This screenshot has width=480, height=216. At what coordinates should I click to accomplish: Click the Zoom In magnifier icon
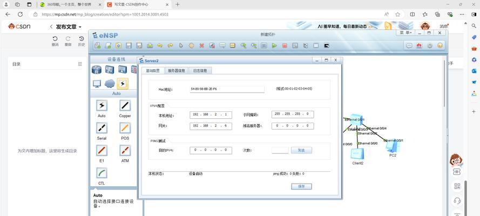coord(244,45)
